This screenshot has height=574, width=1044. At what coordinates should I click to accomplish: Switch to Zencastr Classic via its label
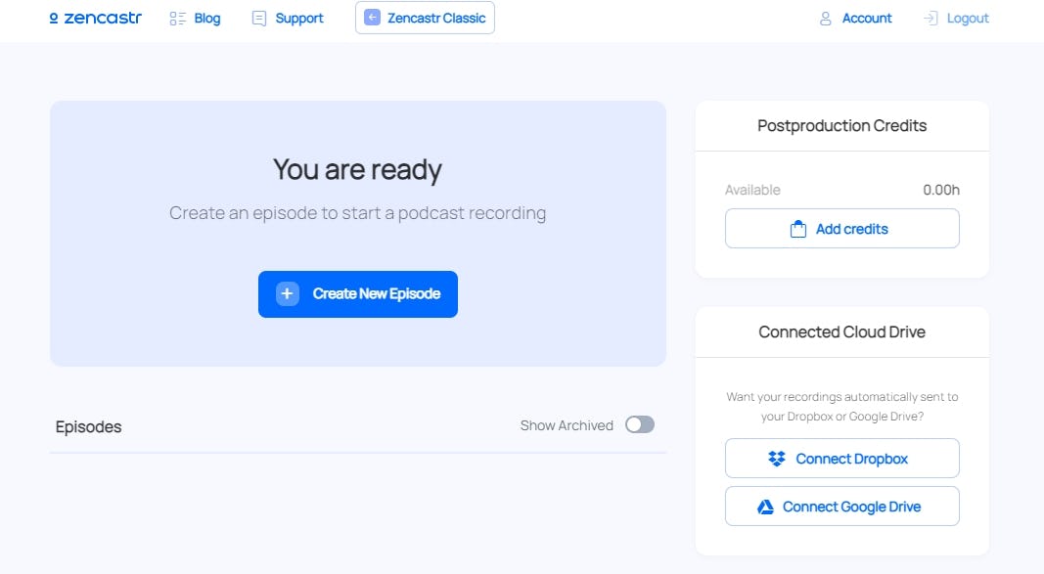[x=436, y=18]
